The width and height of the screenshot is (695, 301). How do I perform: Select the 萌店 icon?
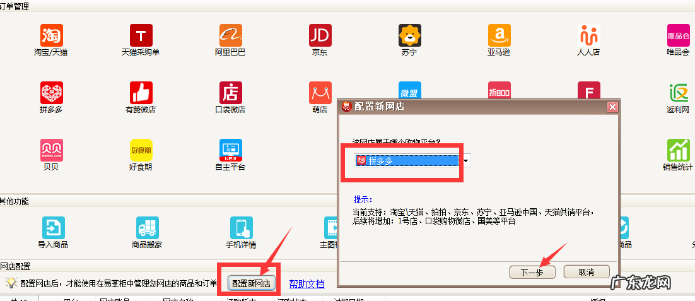(320, 93)
